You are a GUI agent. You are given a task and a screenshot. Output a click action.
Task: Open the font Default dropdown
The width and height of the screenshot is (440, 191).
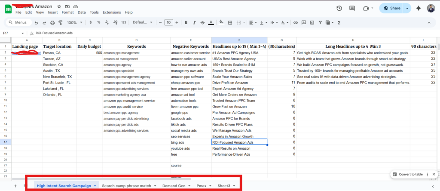tap(142, 22)
